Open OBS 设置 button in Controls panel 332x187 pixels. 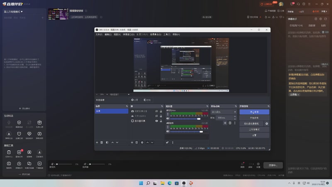pos(254,135)
